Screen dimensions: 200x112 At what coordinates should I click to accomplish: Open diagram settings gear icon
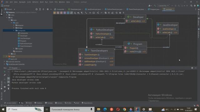tap(120, 13)
